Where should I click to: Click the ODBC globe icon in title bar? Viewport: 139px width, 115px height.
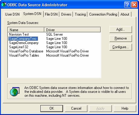[x=4, y=5]
